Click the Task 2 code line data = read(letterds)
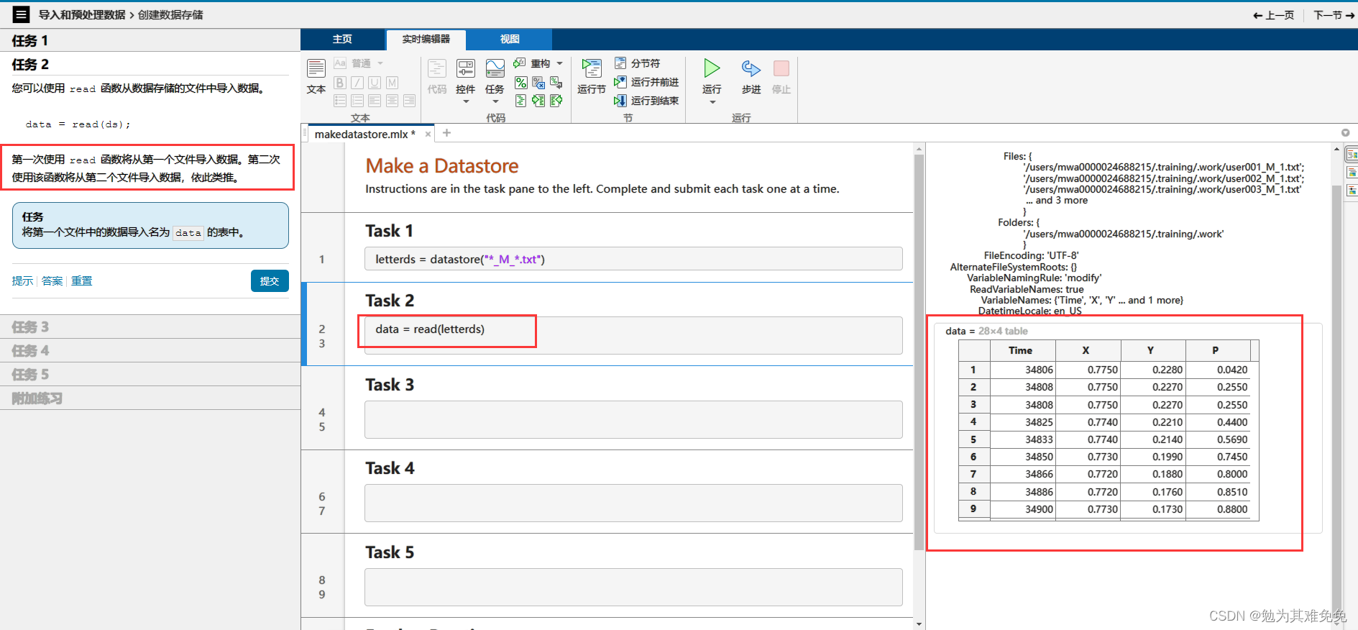Image resolution: width=1358 pixels, height=630 pixels. (430, 329)
